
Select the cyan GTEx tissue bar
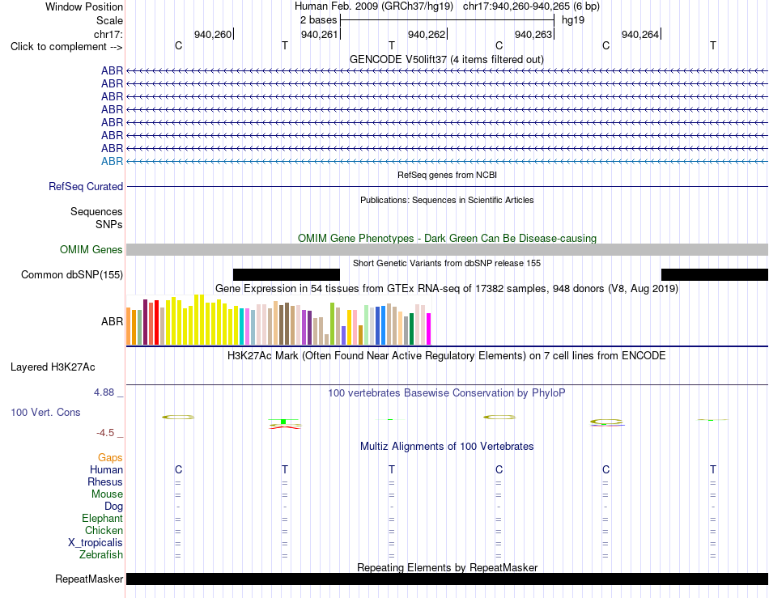pos(242,326)
